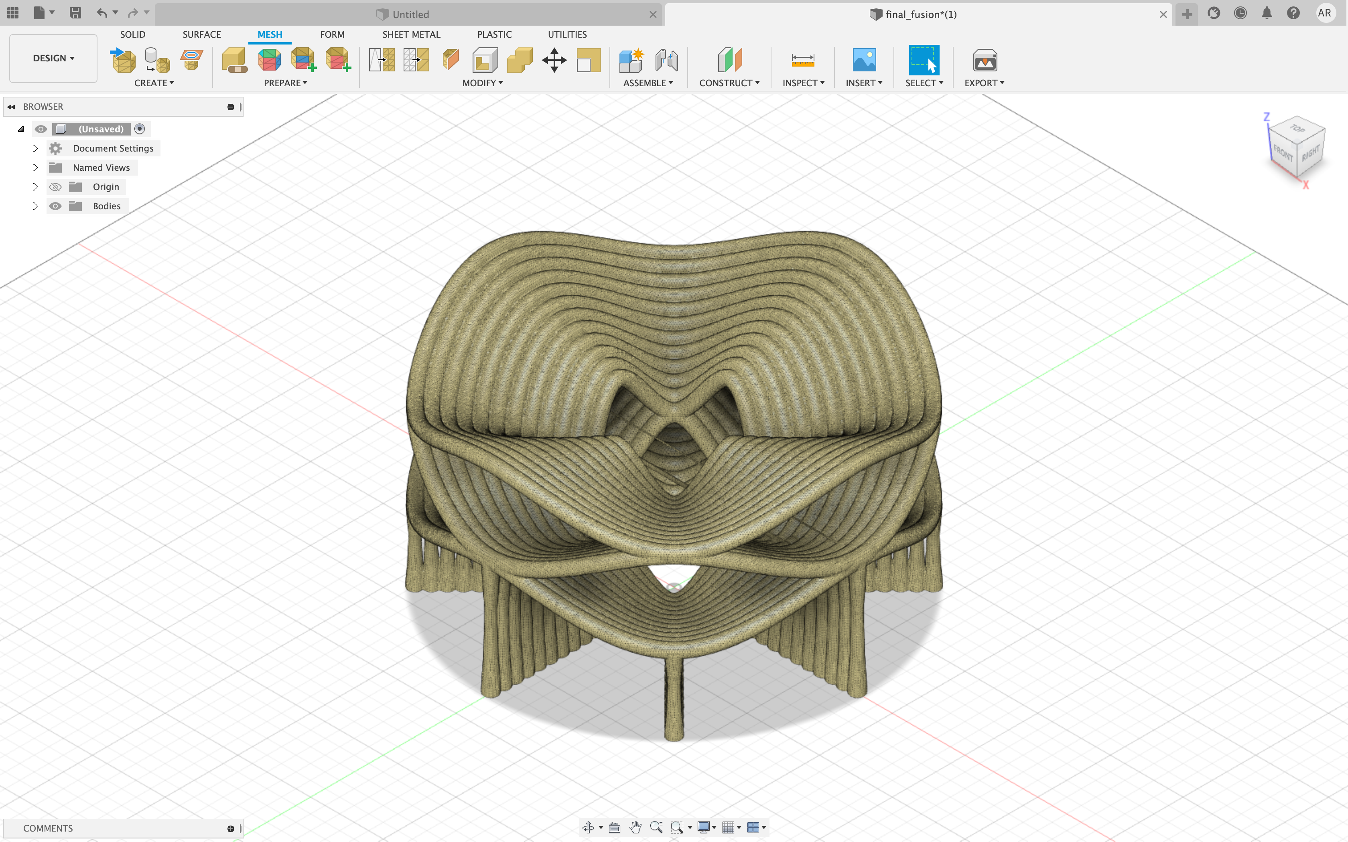
Task: Click the Save disk icon
Action: 75,13
